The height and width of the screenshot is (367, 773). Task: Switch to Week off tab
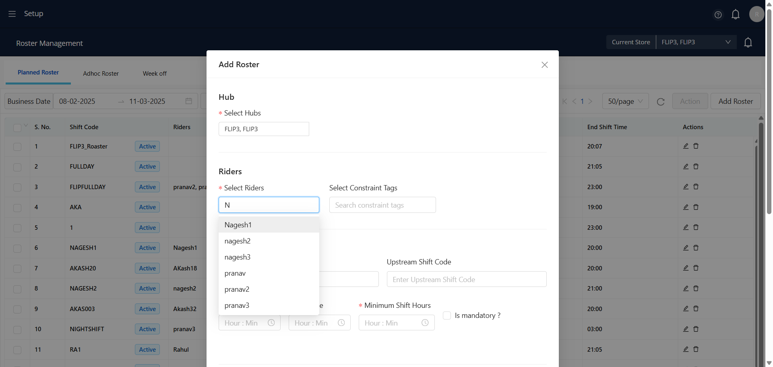(155, 73)
